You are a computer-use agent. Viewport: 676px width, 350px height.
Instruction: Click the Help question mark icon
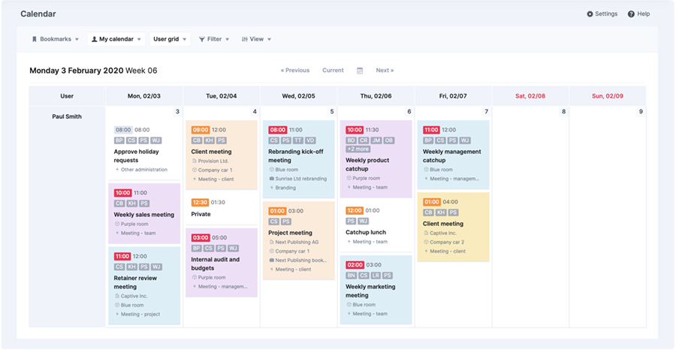coord(631,14)
